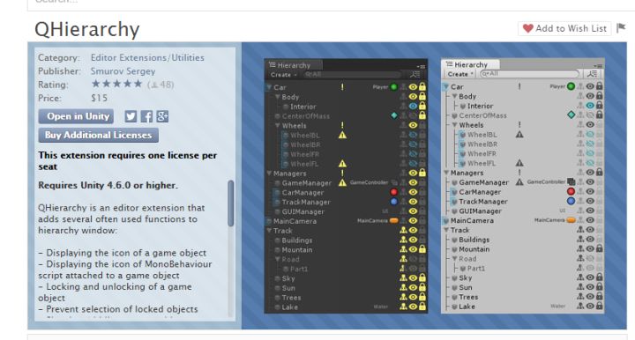Toggle visibility eye of Managers in dark panel

point(413,173)
